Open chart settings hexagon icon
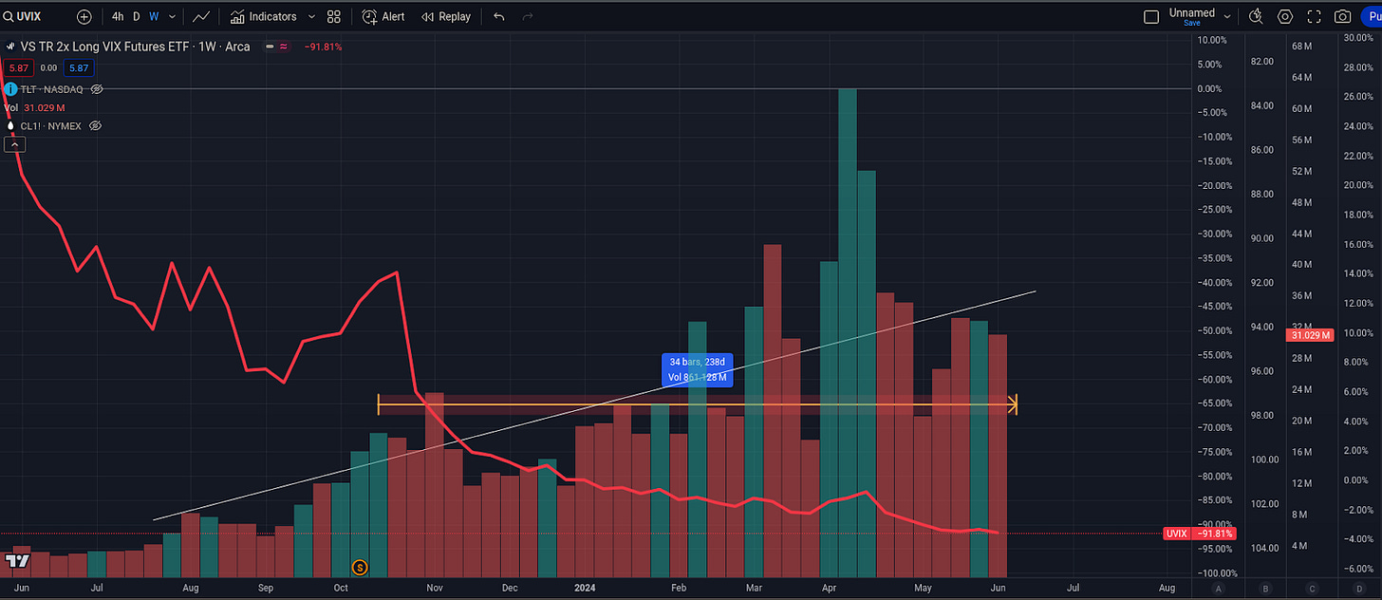Viewport: 1382px width, 600px height. click(1285, 16)
